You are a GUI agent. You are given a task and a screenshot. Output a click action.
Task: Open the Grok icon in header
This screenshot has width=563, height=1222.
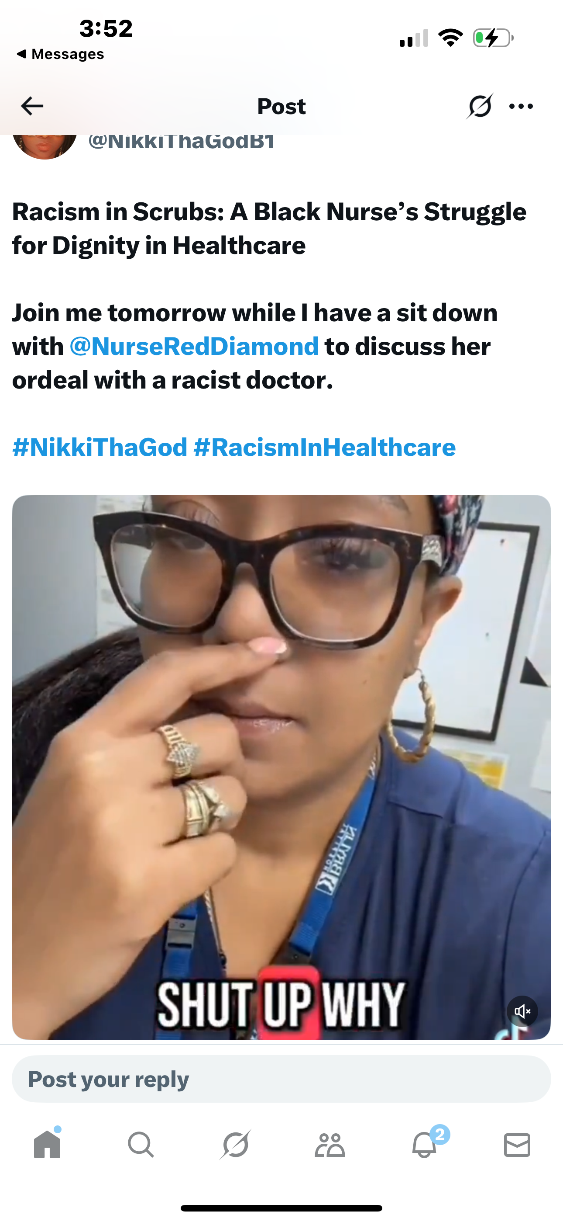pyautogui.click(x=480, y=106)
